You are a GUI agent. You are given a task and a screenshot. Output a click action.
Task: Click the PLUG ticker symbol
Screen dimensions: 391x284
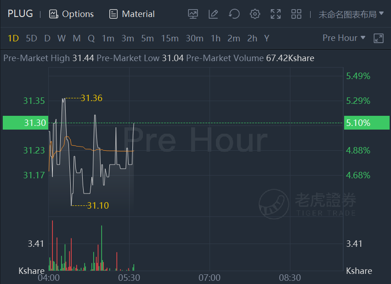pyautogui.click(x=20, y=14)
